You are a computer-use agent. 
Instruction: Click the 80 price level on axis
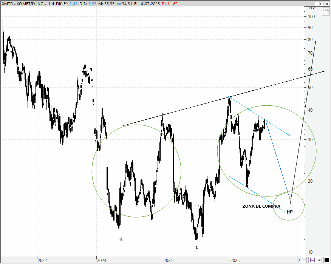pos(310,39)
